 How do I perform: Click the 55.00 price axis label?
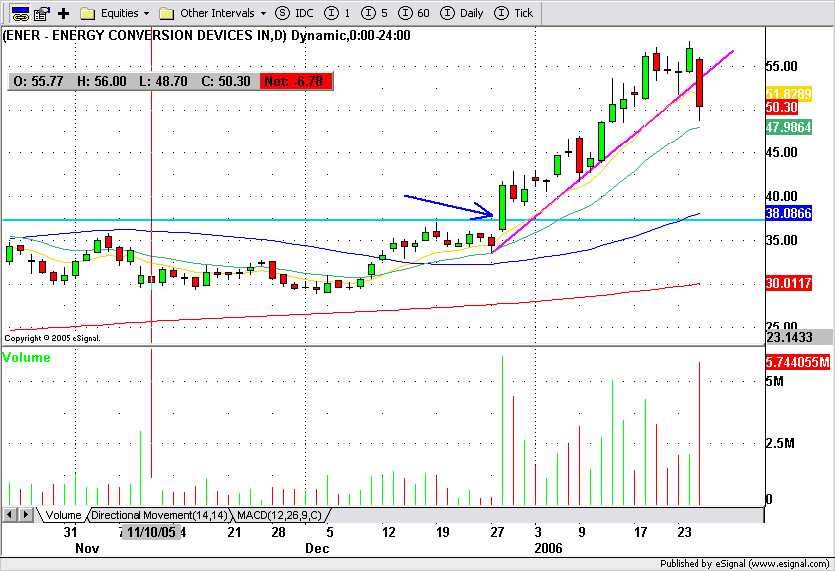(782, 66)
